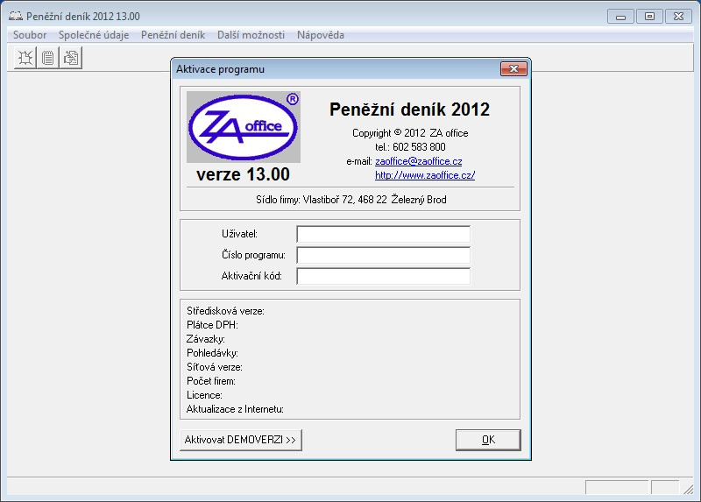Click the Aktualizace z Internetu label
701x502 pixels.
[x=235, y=409]
